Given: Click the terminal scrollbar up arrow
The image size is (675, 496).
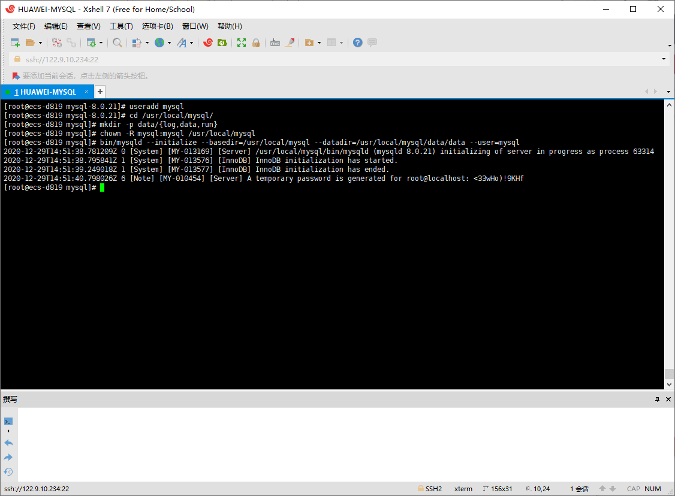Looking at the screenshot, I should 669,105.
